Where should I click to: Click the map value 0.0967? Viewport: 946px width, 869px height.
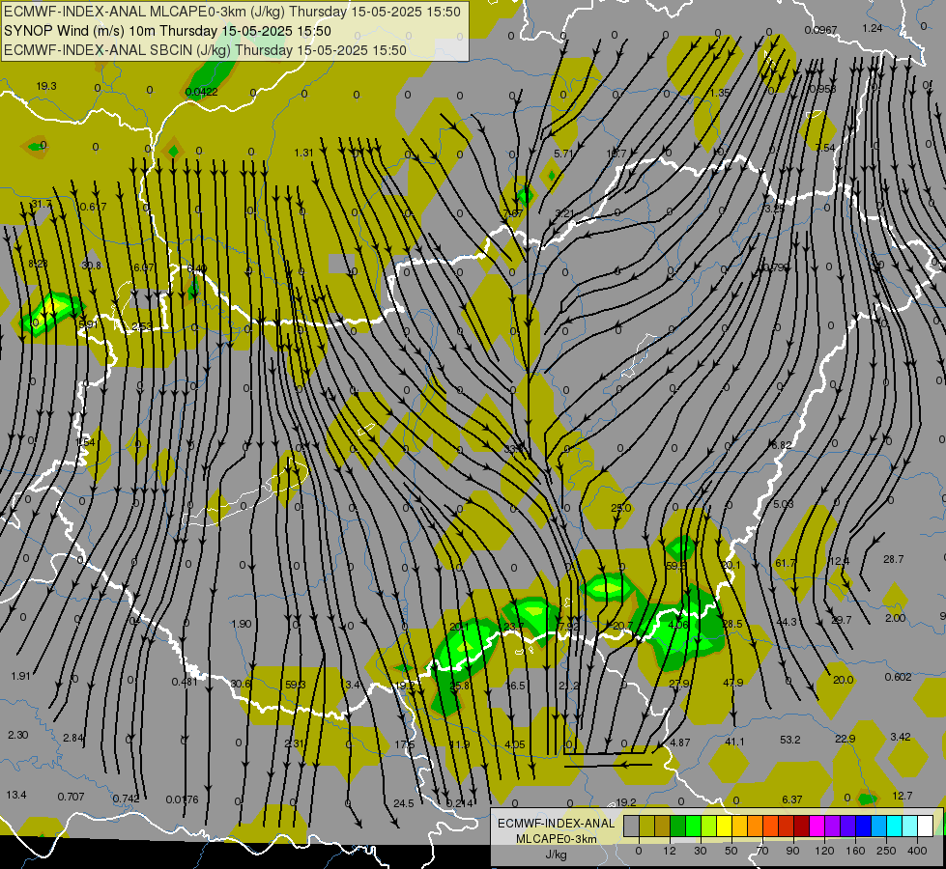coord(820,30)
